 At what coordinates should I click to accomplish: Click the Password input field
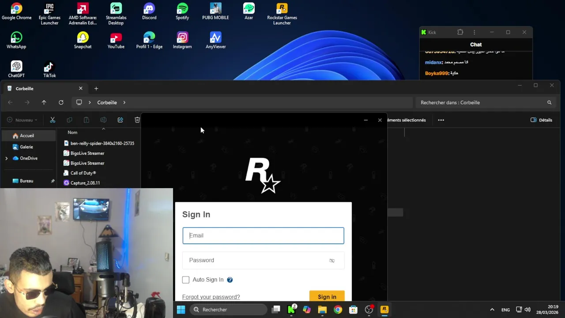[263, 260]
